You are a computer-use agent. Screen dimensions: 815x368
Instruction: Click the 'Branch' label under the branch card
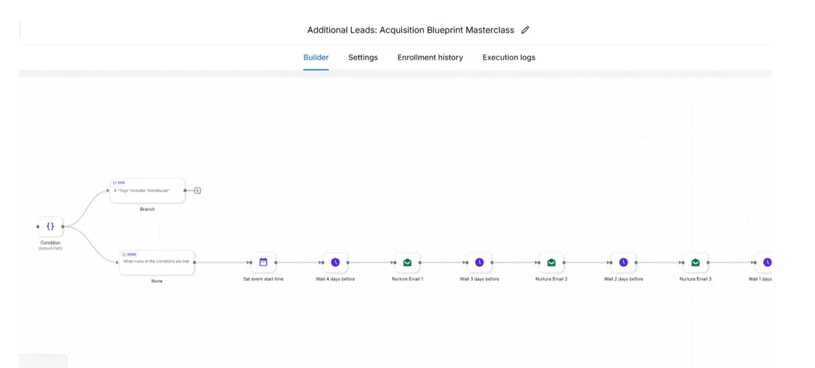[x=147, y=209]
